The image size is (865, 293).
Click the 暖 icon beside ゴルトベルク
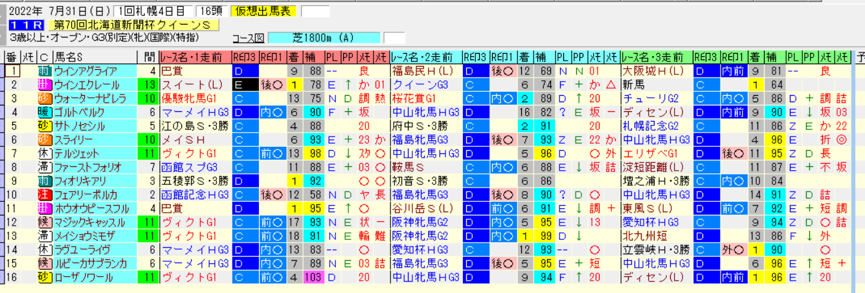point(45,113)
